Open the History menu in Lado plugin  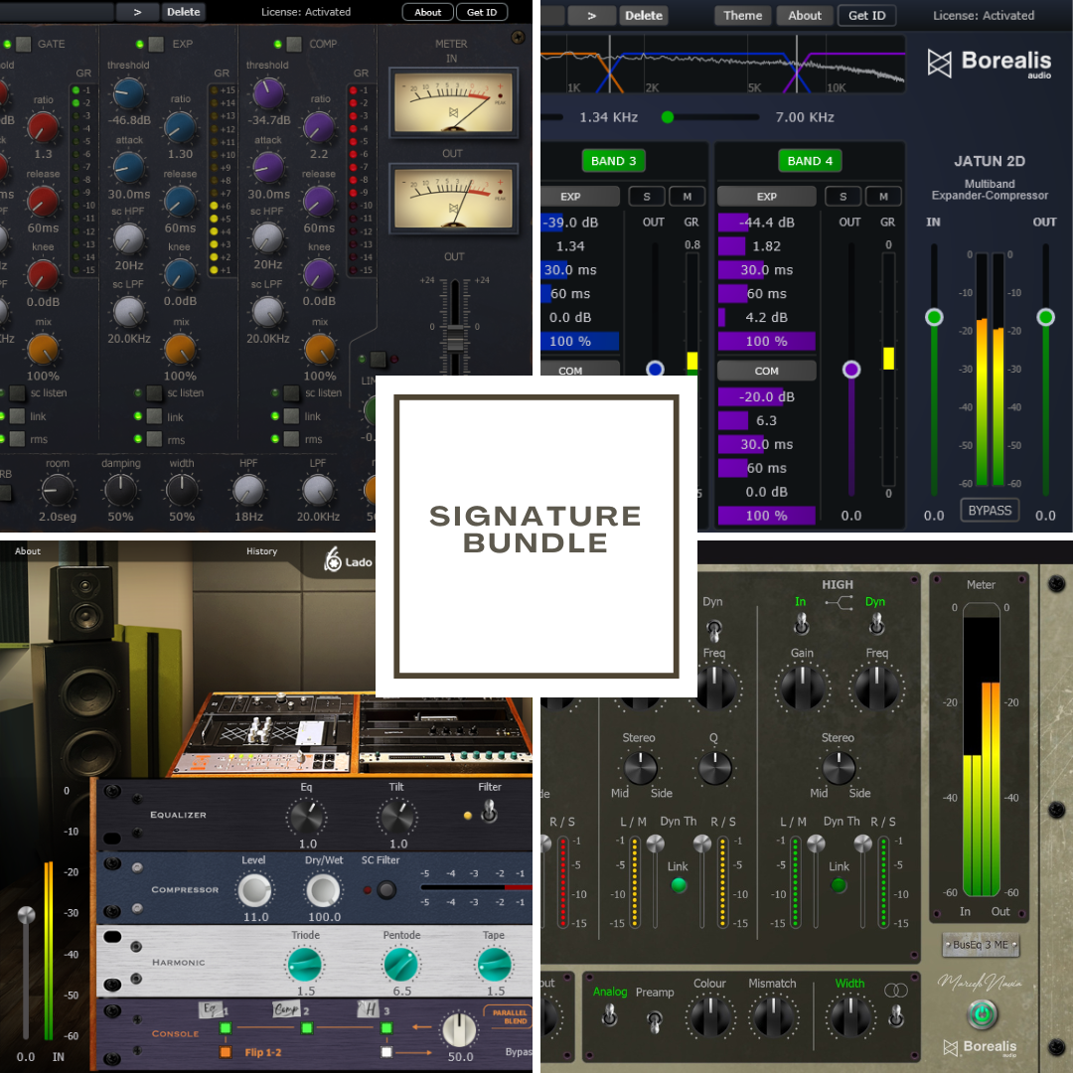coord(261,550)
